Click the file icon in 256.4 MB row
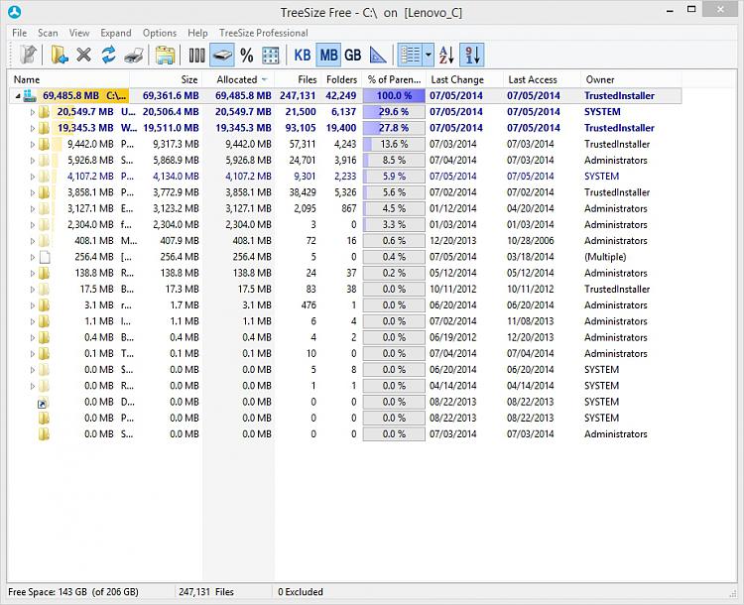 tap(45, 257)
